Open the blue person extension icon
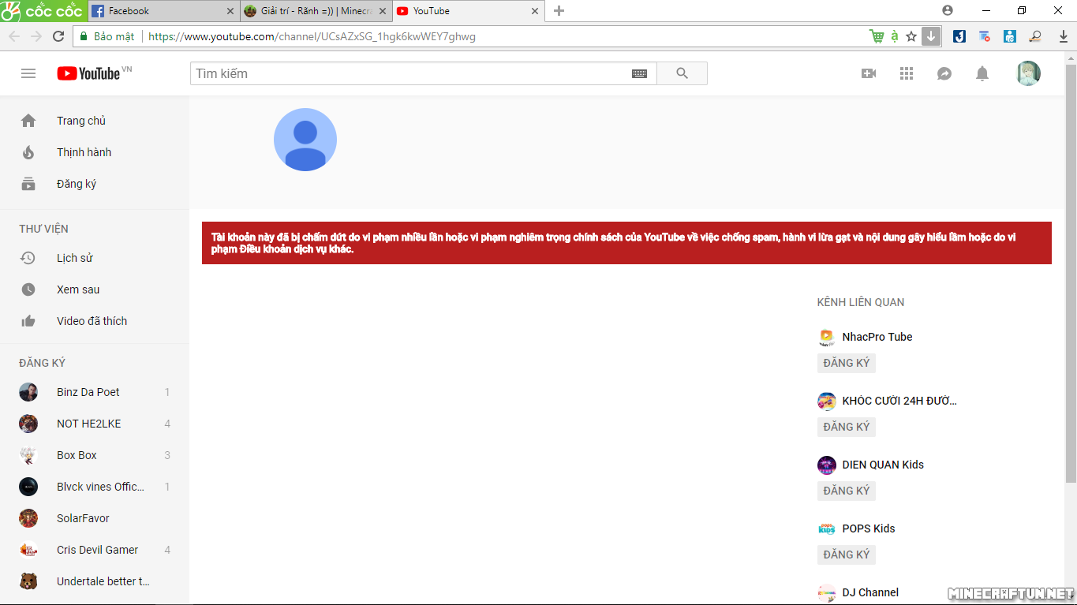 (x=1010, y=36)
